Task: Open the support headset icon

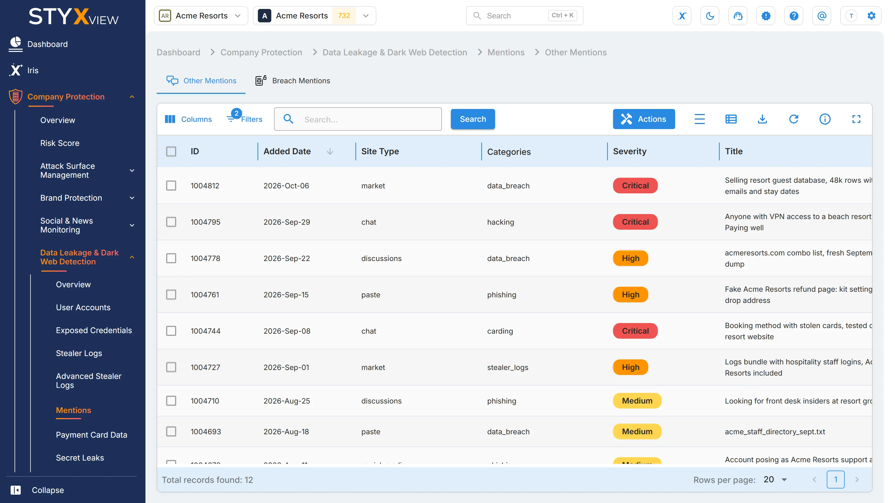Action: click(738, 16)
